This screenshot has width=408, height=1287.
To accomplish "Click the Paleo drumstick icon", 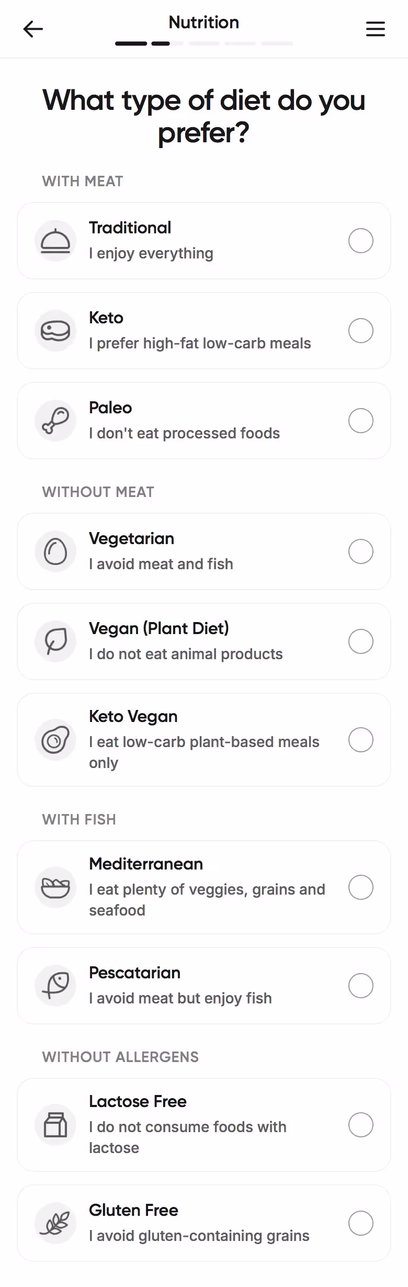I will pyautogui.click(x=55, y=421).
